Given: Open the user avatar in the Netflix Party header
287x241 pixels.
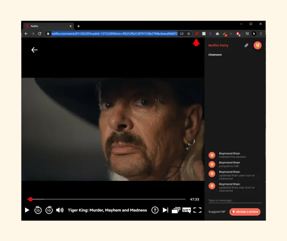Looking at the screenshot, I should pyautogui.click(x=258, y=46).
